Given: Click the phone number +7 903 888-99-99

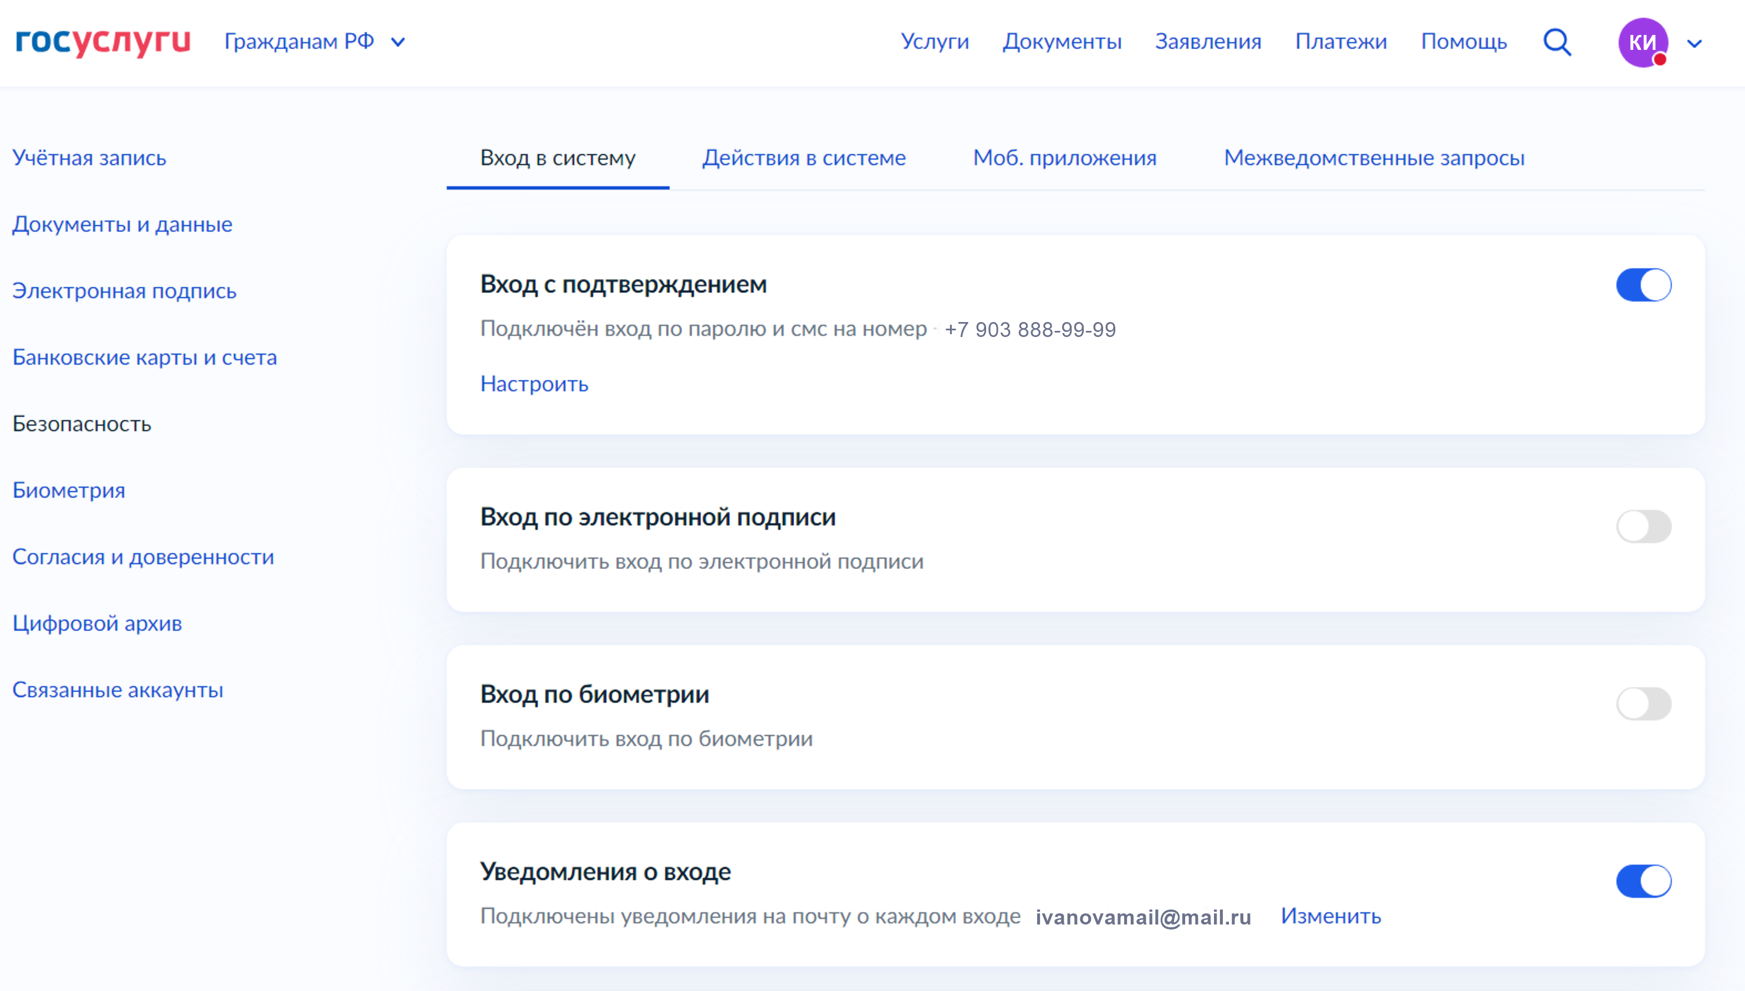Looking at the screenshot, I should click(1030, 329).
